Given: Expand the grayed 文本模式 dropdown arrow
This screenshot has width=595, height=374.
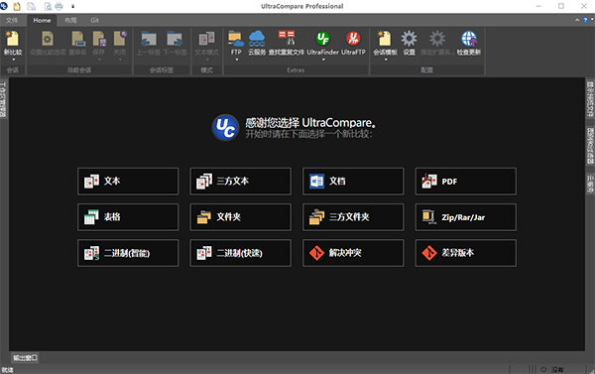Looking at the screenshot, I should point(207,60).
